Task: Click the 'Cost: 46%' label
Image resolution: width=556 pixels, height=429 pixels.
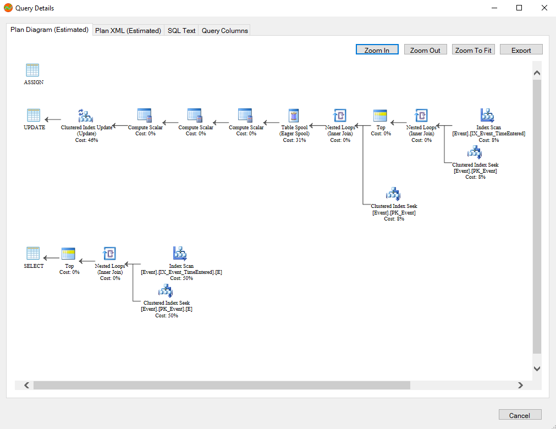Action: coord(86,140)
